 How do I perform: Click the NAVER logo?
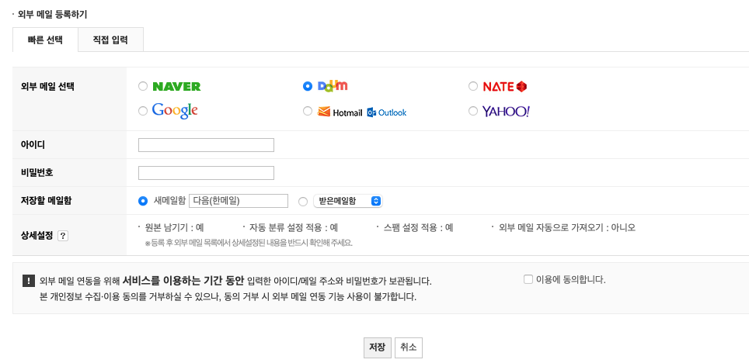[x=176, y=86]
